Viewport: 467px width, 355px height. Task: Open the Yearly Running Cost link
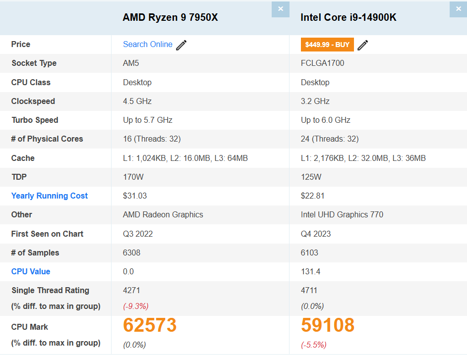(x=50, y=196)
